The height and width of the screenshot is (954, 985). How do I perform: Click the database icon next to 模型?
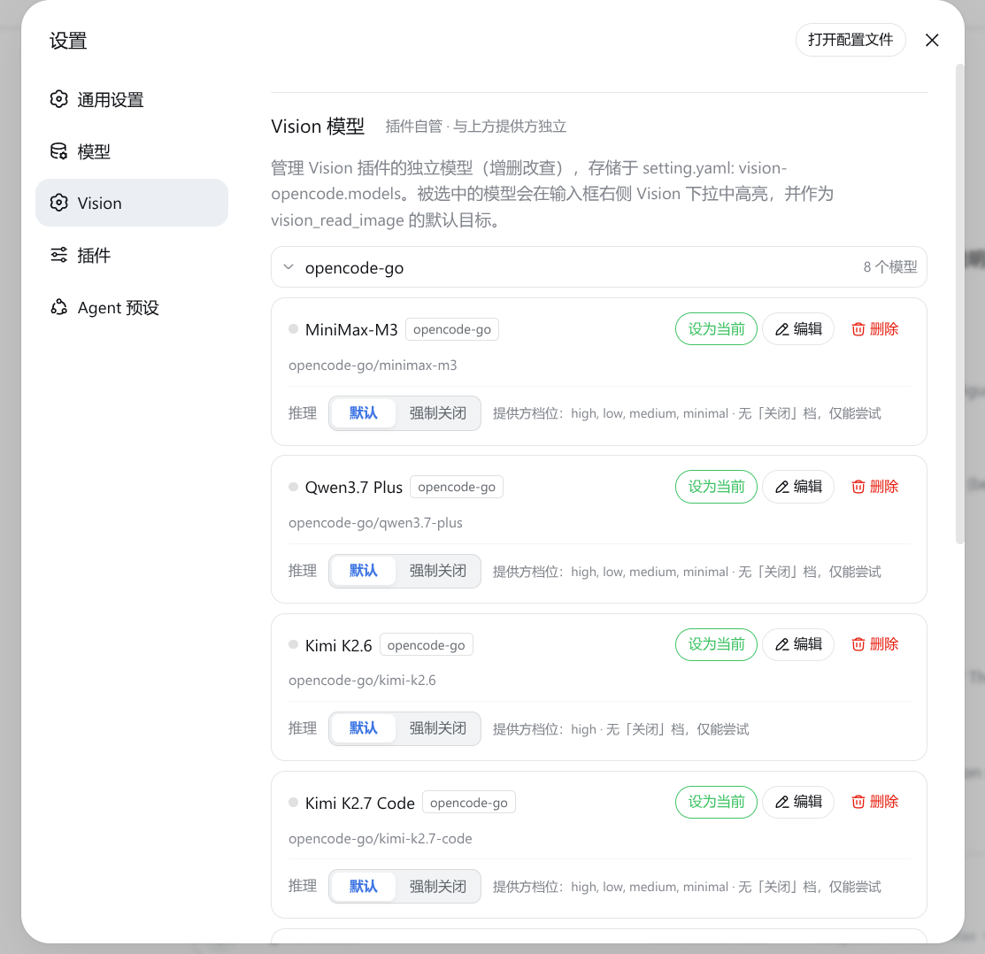[59, 151]
